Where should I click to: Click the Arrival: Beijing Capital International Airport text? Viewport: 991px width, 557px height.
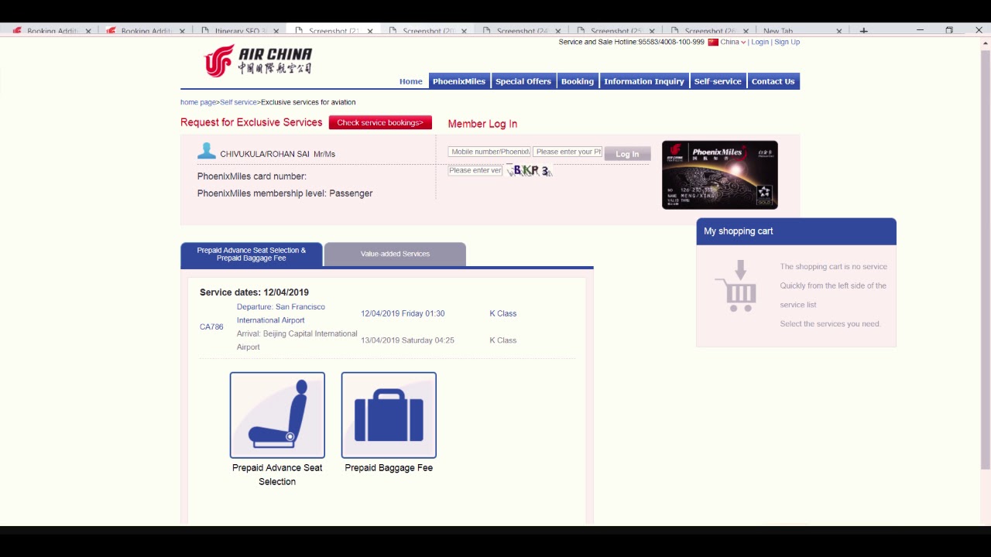pos(297,340)
